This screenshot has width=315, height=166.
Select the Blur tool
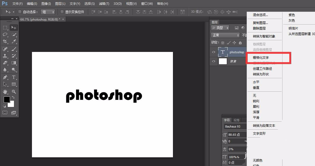[x=5, y=70]
